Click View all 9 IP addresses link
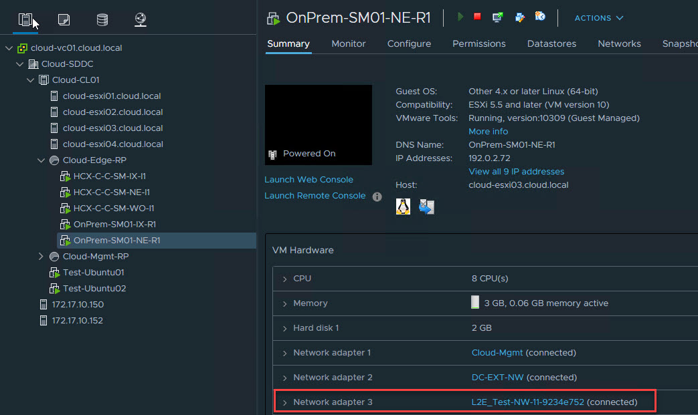This screenshot has height=415, width=698. (x=517, y=172)
